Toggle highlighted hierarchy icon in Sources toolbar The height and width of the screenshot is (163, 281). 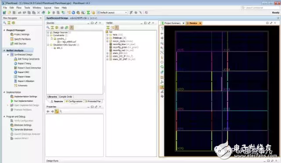tap(72, 28)
